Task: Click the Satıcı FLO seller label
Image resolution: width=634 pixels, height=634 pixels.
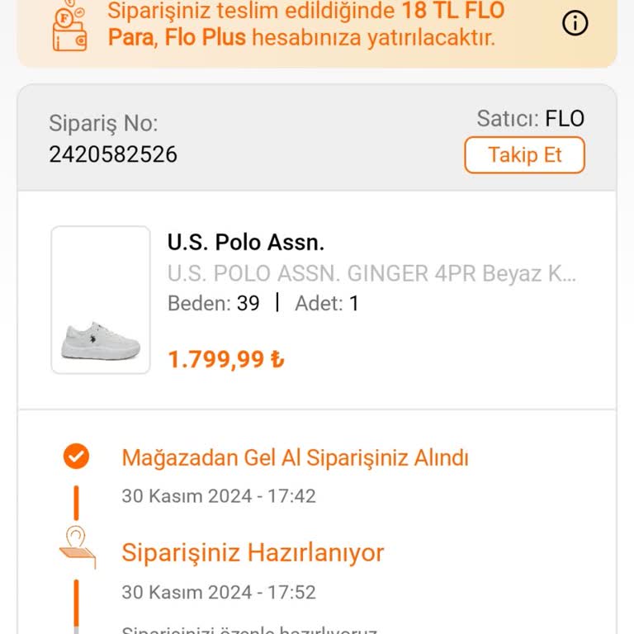Action: pyautogui.click(x=530, y=119)
